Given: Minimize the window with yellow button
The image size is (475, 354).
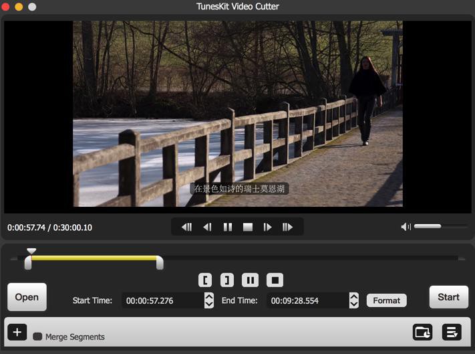Looking at the screenshot, I should [x=19, y=7].
